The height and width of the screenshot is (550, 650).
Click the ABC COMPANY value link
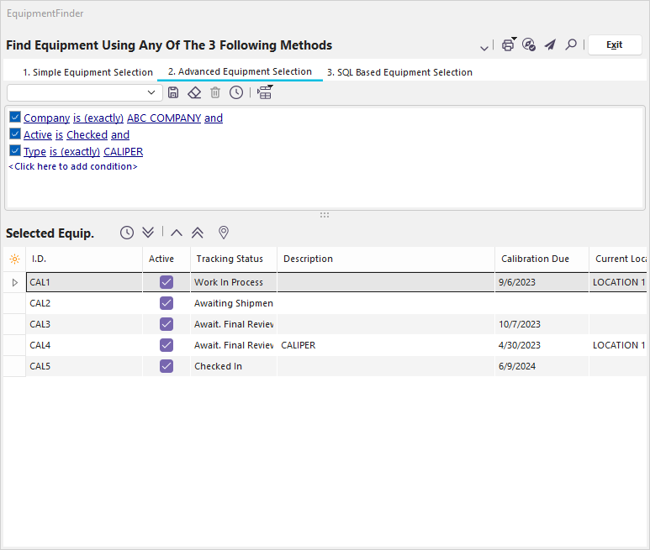(x=164, y=118)
